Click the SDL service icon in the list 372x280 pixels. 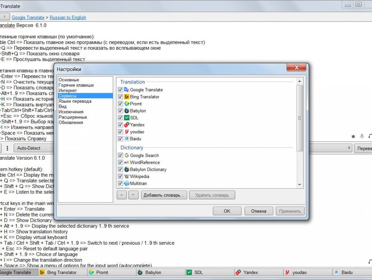click(127, 118)
